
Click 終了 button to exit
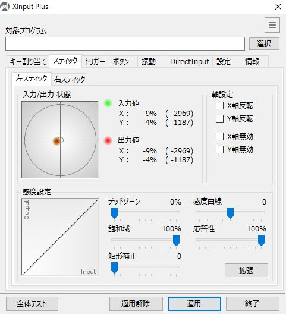[x=253, y=303]
